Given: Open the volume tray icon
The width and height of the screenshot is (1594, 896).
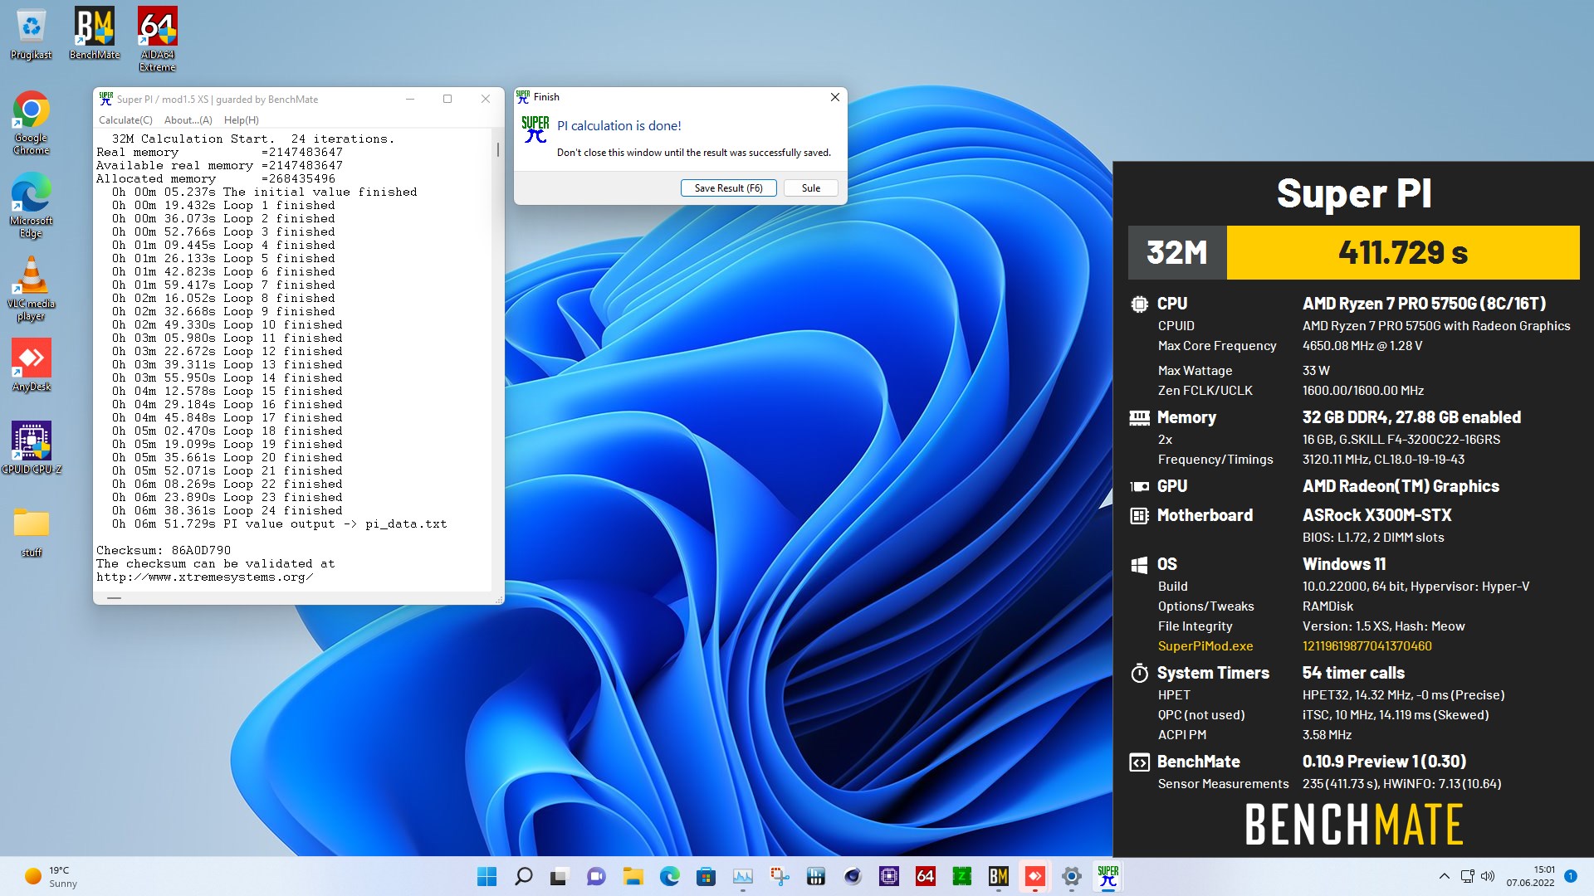Looking at the screenshot, I should pos(1487,876).
